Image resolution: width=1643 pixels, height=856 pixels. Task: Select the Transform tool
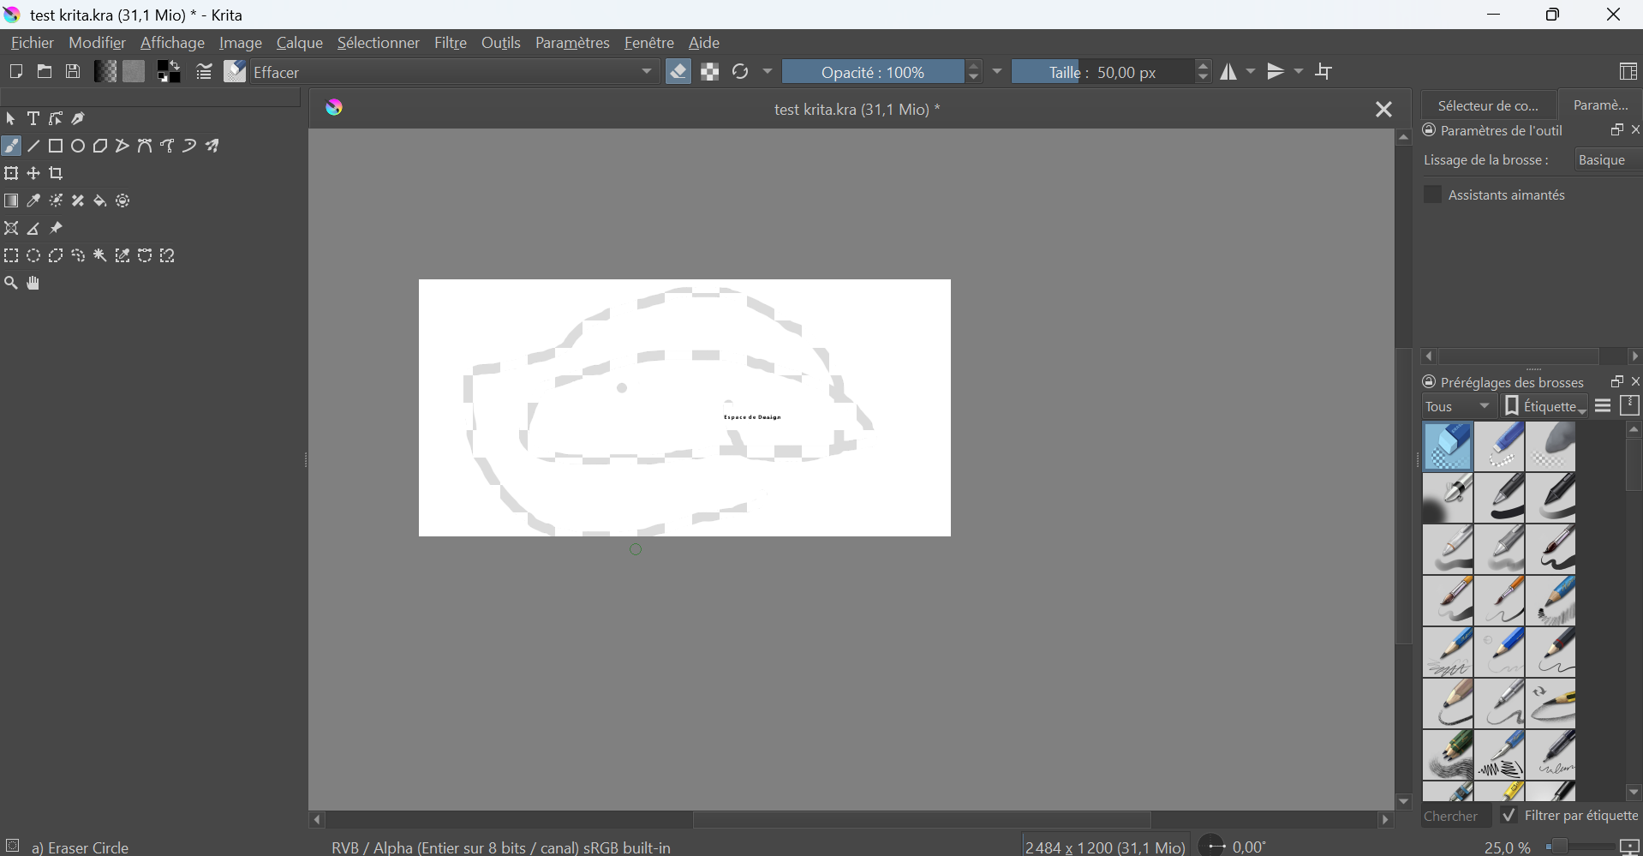[x=11, y=174]
